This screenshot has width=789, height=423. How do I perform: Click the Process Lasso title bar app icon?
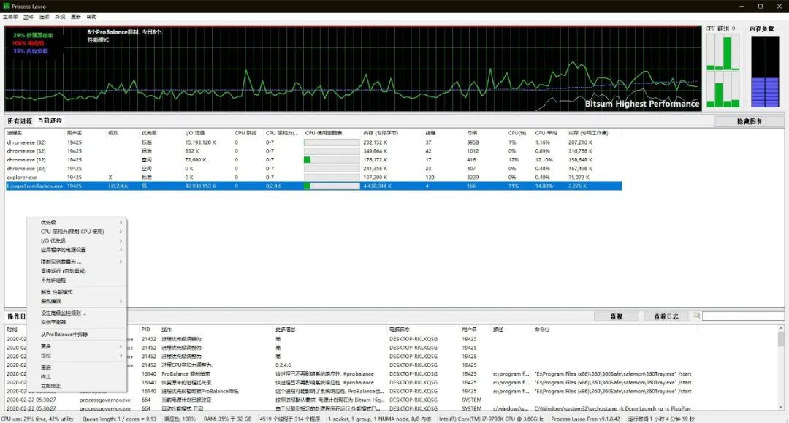coord(6,6)
